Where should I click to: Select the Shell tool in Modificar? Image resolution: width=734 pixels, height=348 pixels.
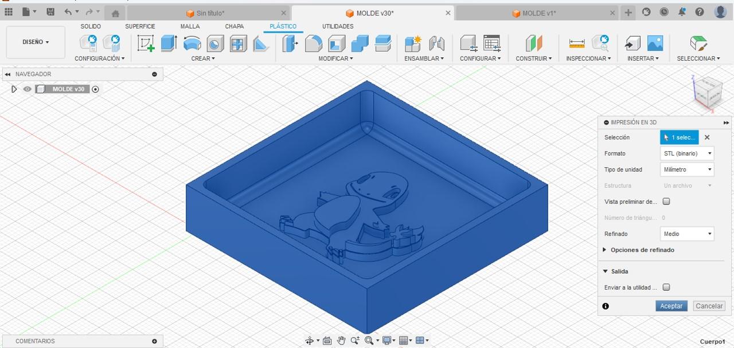pos(337,43)
